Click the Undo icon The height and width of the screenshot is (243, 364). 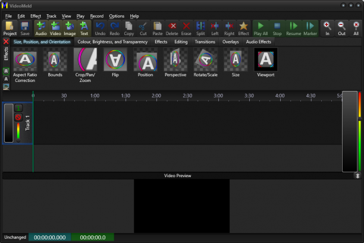click(x=100, y=29)
